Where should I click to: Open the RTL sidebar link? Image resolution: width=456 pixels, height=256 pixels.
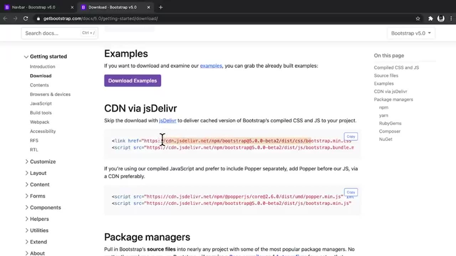(34, 150)
